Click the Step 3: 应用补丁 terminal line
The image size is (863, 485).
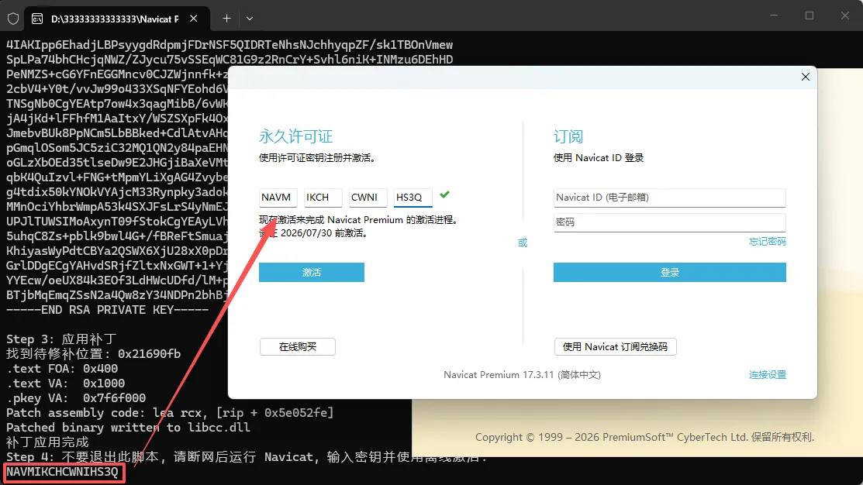point(61,339)
